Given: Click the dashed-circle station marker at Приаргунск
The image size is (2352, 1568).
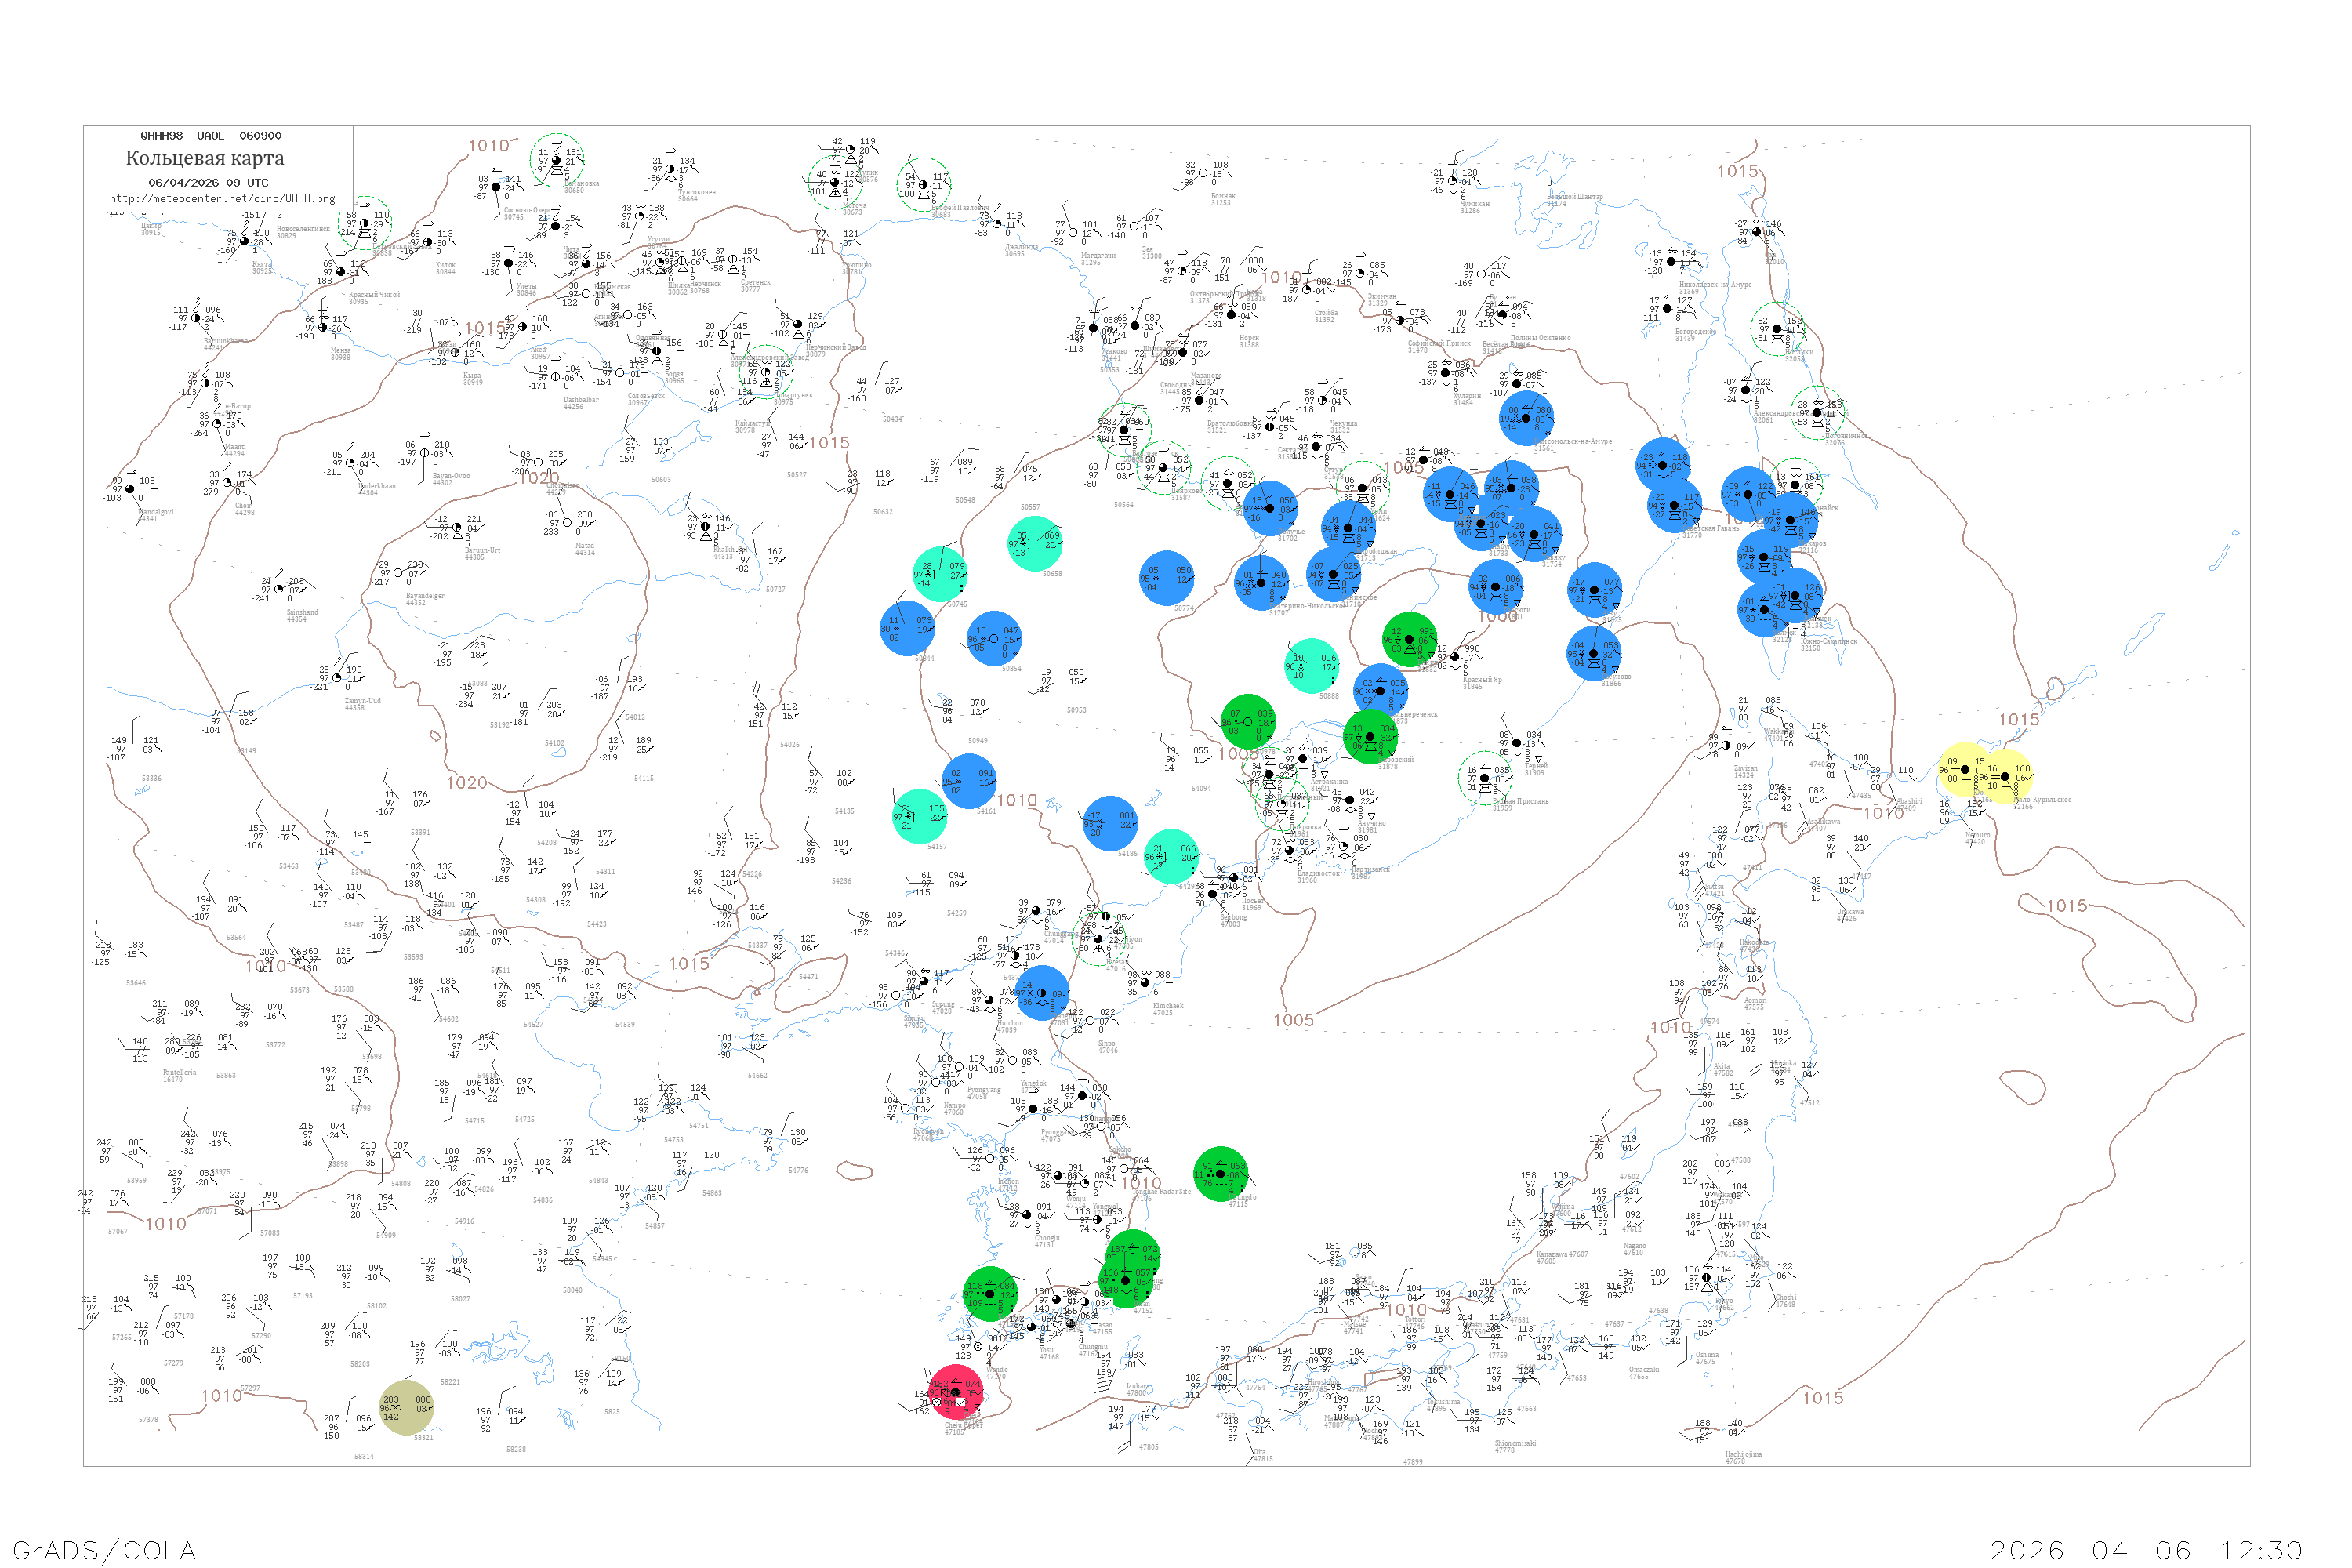Looking at the screenshot, I should pyautogui.click(x=766, y=372).
